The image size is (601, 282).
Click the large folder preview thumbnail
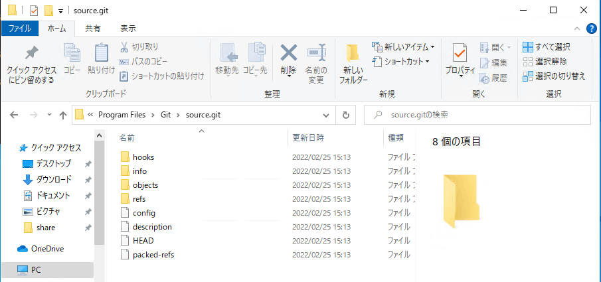(462, 202)
